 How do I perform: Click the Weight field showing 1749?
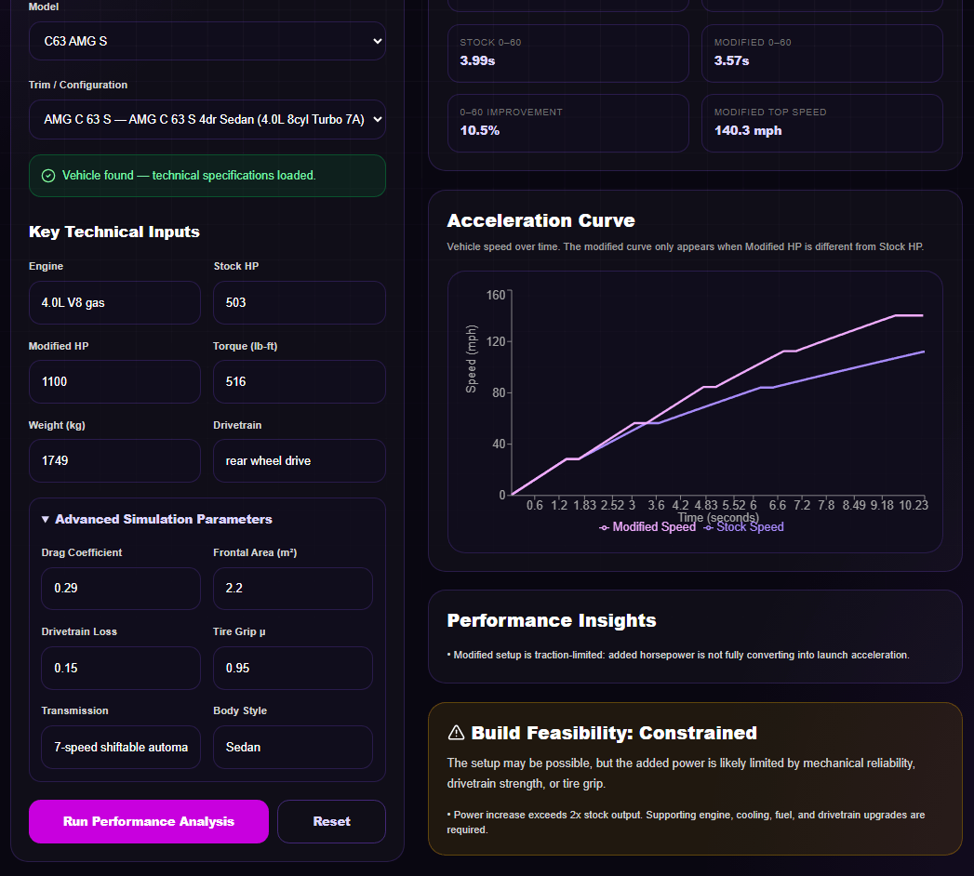pos(114,460)
